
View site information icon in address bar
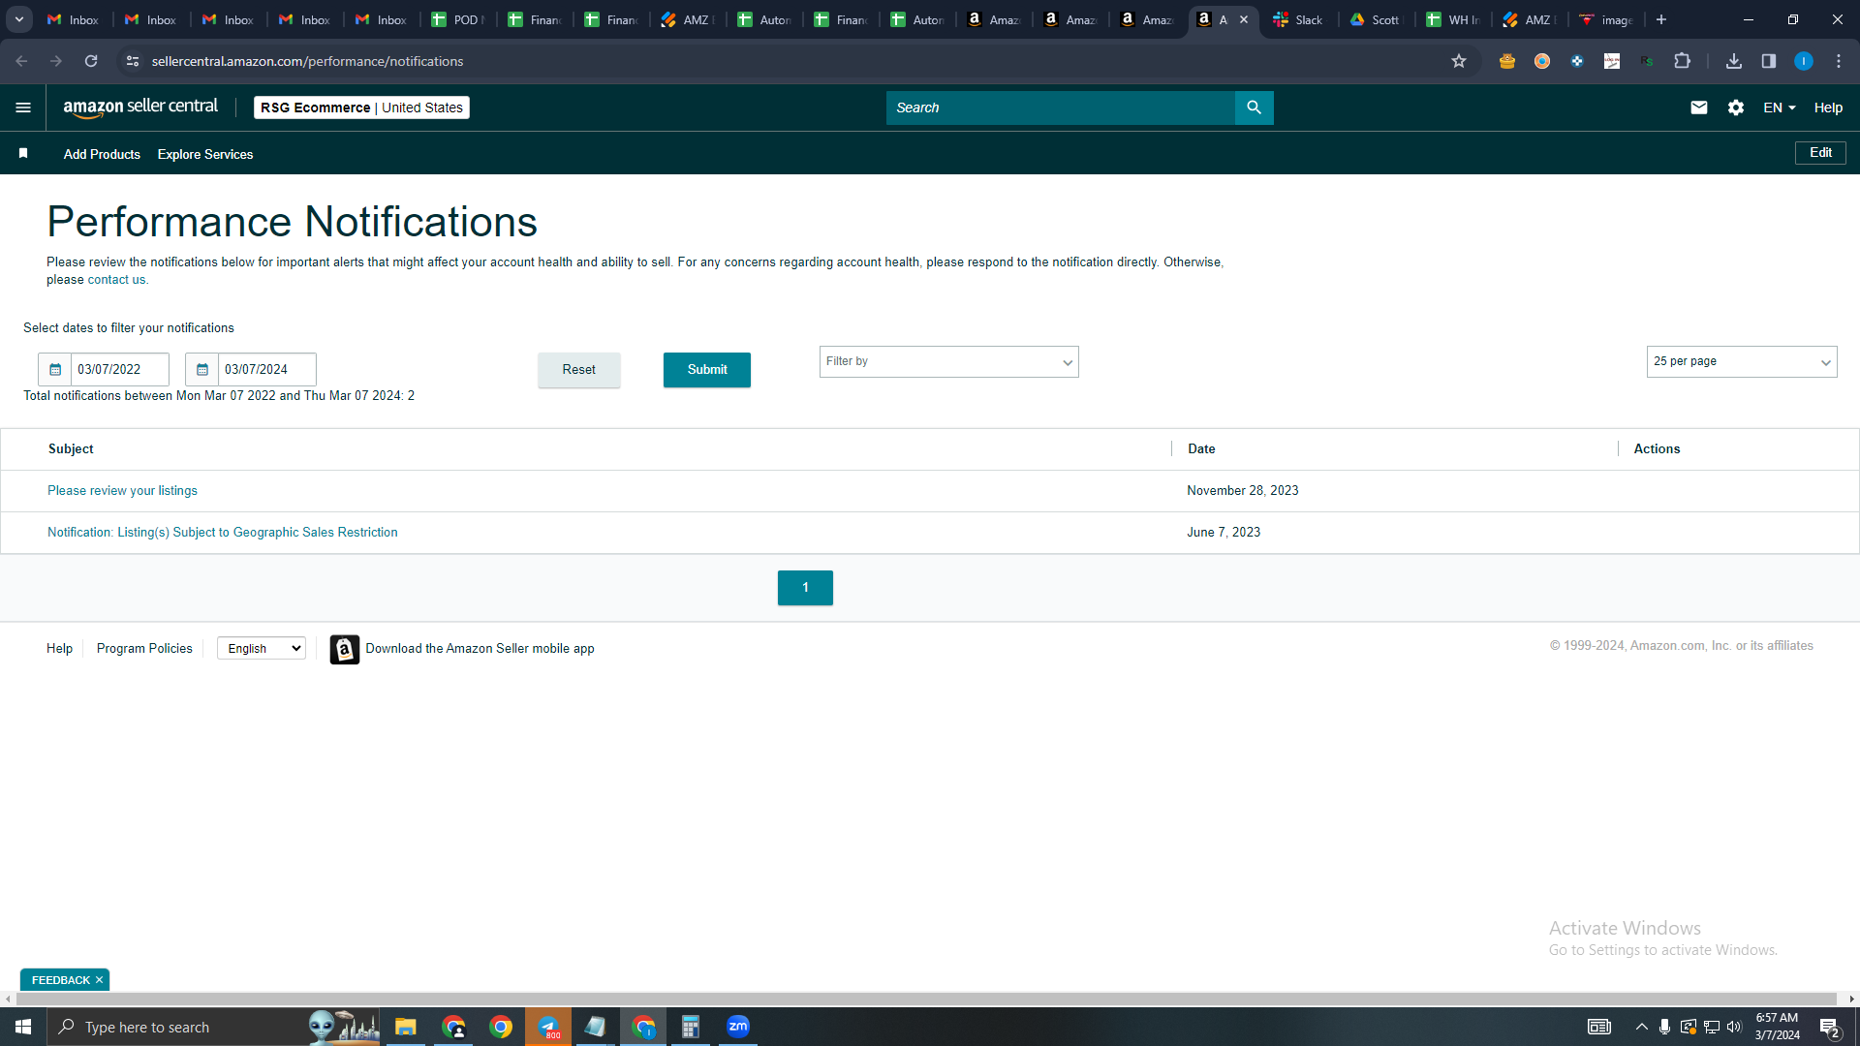pyautogui.click(x=132, y=61)
